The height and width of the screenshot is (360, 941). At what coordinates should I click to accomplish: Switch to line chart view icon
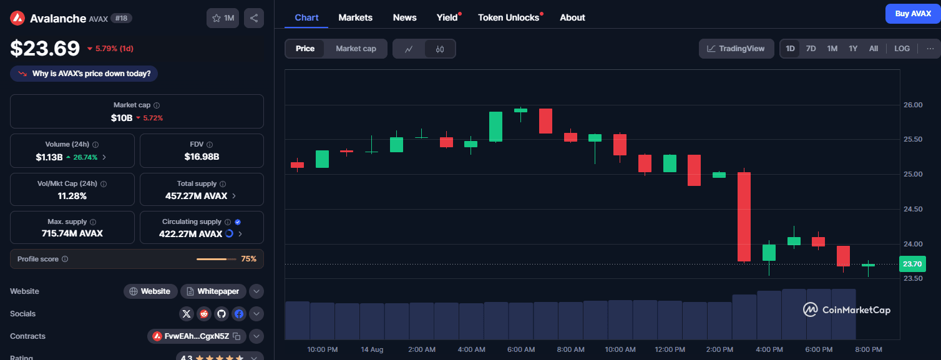pos(409,49)
